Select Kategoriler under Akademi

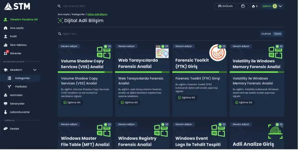[22, 78]
